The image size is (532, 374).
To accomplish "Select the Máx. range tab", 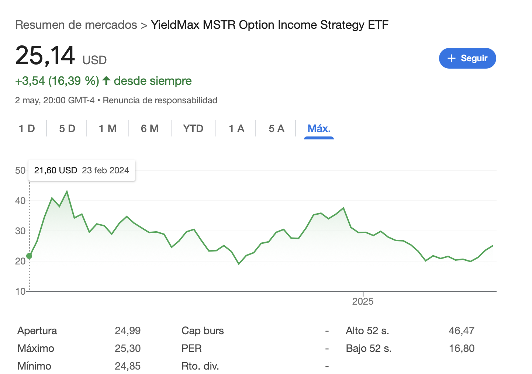I will [319, 128].
